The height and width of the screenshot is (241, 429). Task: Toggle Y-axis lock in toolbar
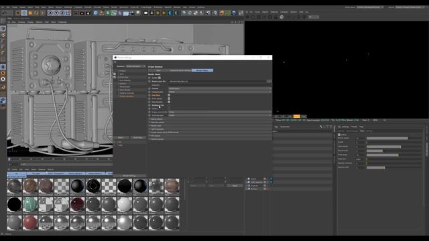pyautogui.click(x=56, y=13)
